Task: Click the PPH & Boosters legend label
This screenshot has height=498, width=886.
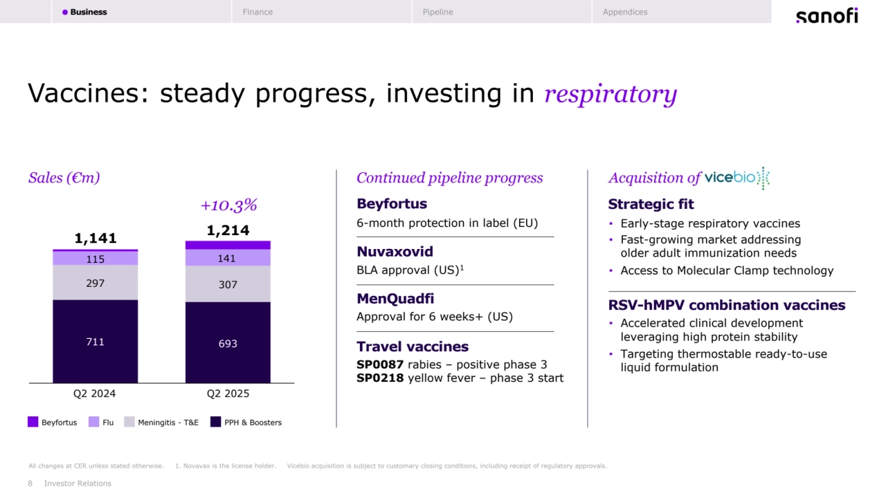Action: 253,423
